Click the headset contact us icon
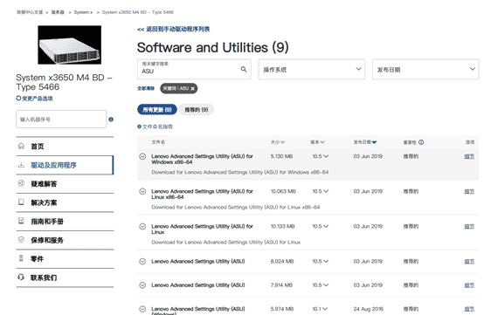 [21, 277]
